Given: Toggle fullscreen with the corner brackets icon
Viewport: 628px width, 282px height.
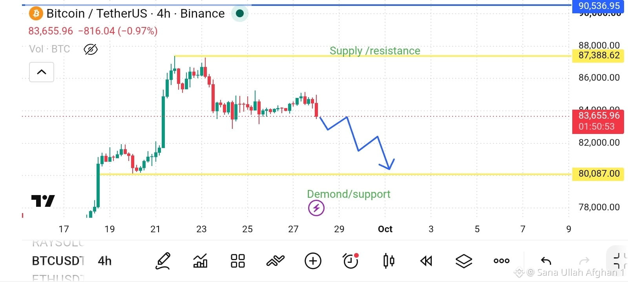Looking at the screenshot, I should pos(619,261).
